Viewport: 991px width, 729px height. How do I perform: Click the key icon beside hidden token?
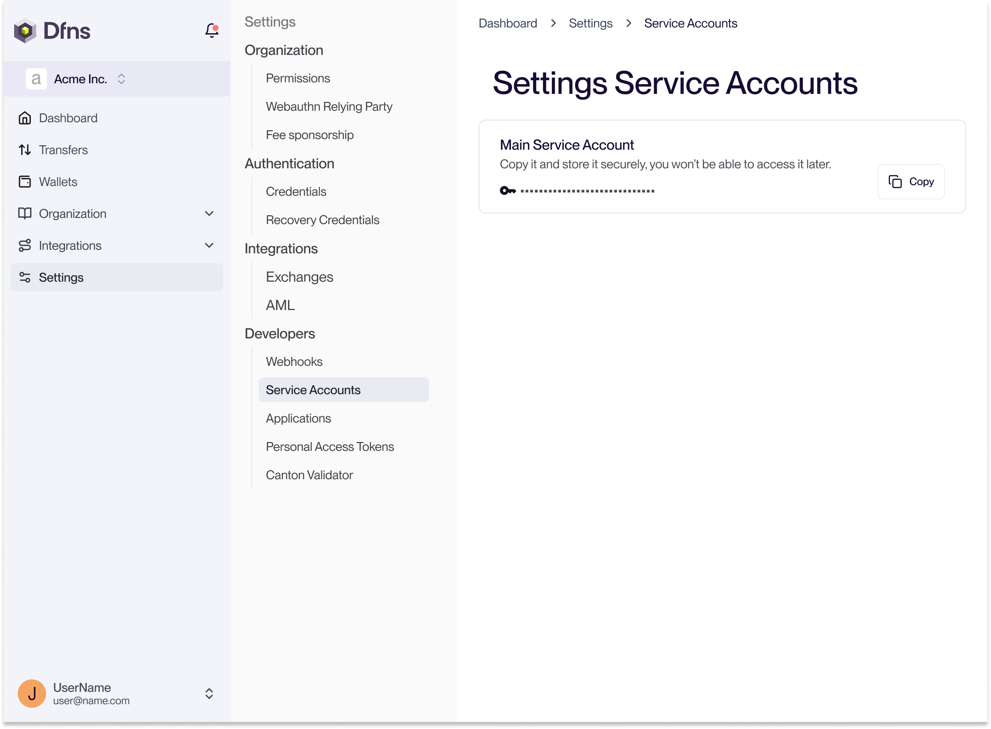coord(507,191)
